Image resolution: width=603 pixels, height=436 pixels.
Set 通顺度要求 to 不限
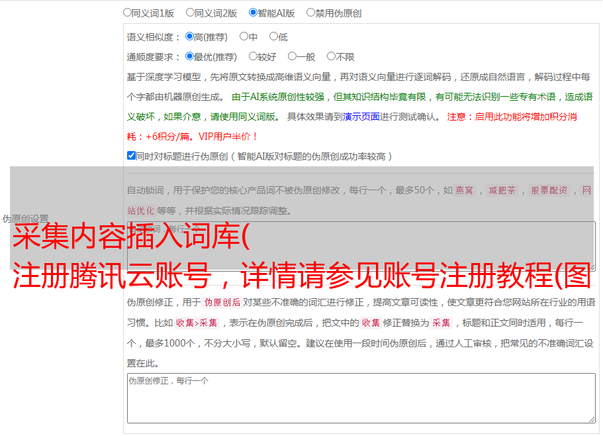(331, 56)
